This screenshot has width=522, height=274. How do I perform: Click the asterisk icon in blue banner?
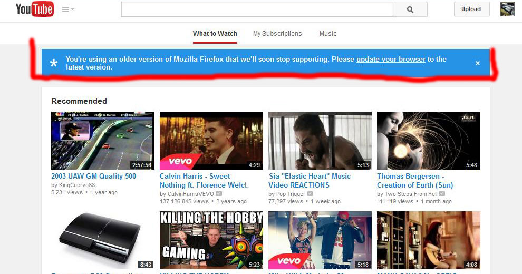54,64
